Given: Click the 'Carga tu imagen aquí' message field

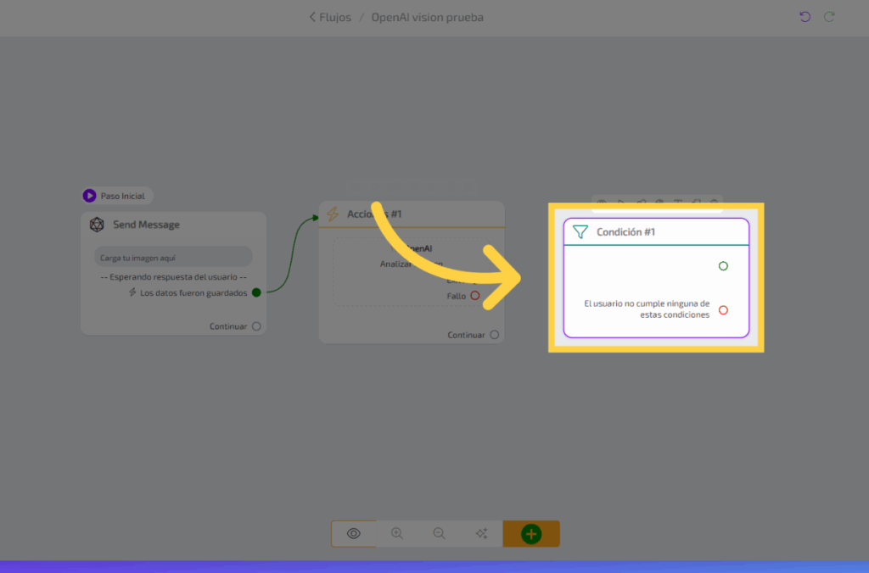Looking at the screenshot, I should [x=173, y=257].
